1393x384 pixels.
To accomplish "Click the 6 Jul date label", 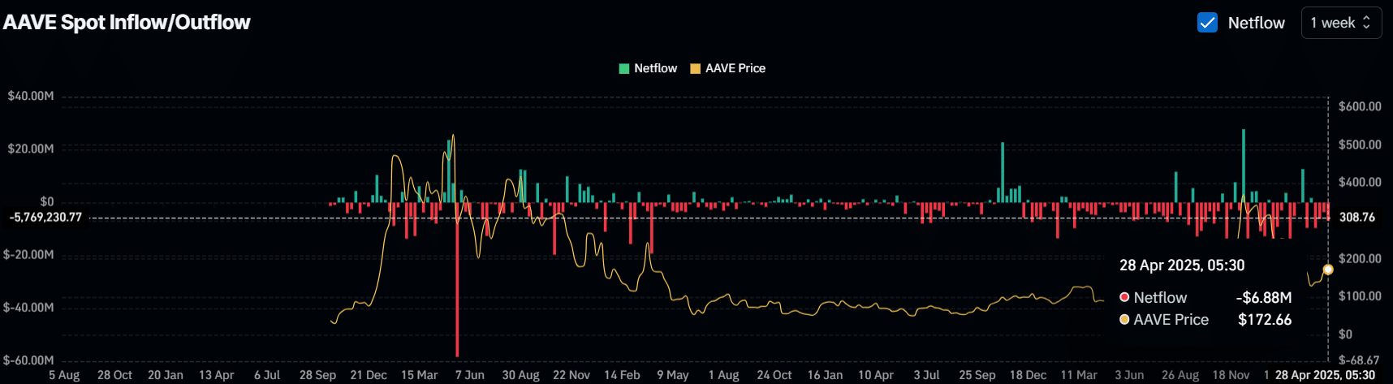I will [267, 375].
